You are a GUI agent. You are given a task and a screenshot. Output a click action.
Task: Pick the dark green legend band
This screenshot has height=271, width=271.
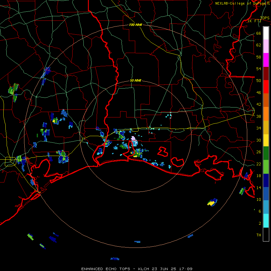tap(266, 153)
